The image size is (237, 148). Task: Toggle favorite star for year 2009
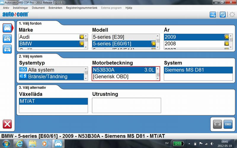[227, 37]
